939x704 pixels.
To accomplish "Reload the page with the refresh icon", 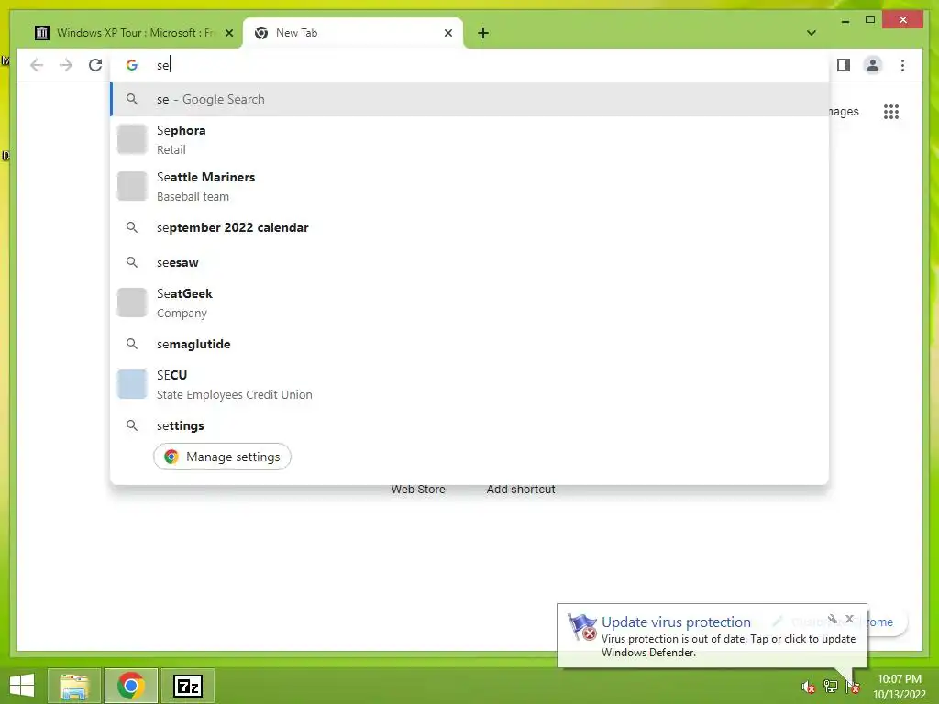I will tap(95, 65).
